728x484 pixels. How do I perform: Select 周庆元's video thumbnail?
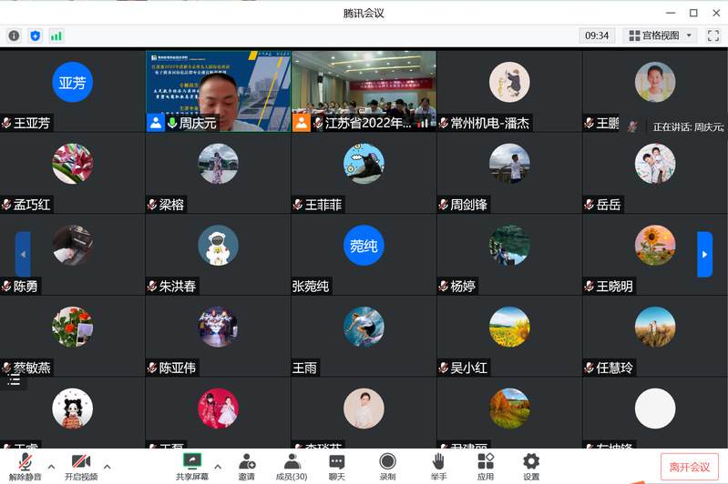(x=218, y=91)
